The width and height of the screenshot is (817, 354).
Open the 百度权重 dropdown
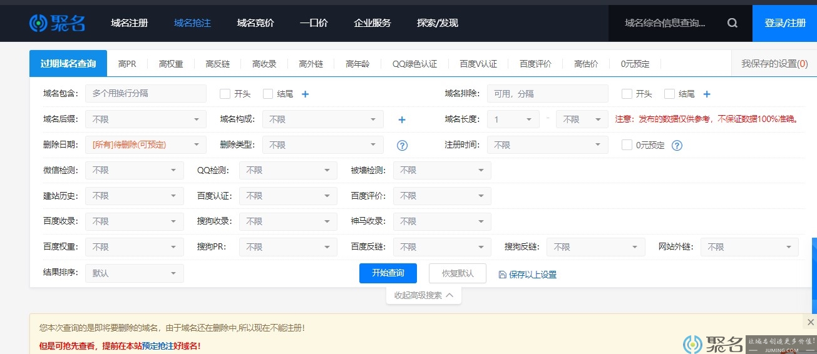click(x=135, y=247)
